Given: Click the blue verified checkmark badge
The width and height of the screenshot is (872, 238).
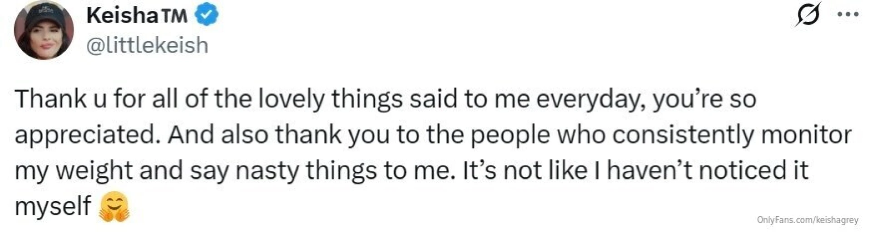Looking at the screenshot, I should [x=207, y=16].
